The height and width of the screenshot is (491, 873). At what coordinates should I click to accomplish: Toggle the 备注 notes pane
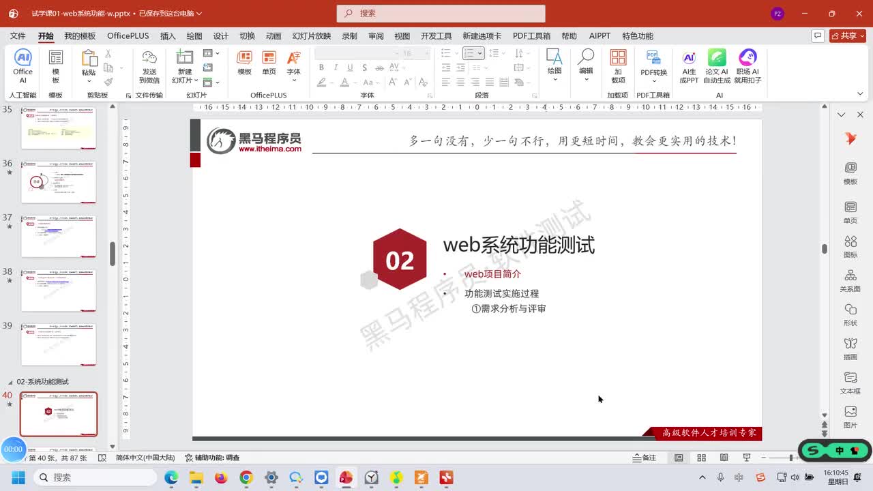tap(645, 458)
